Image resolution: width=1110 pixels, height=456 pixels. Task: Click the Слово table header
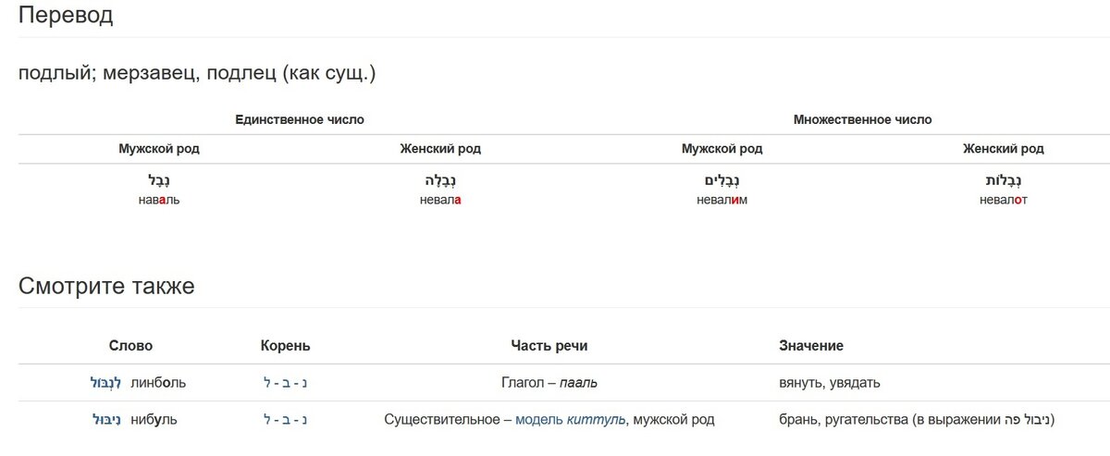click(x=130, y=346)
